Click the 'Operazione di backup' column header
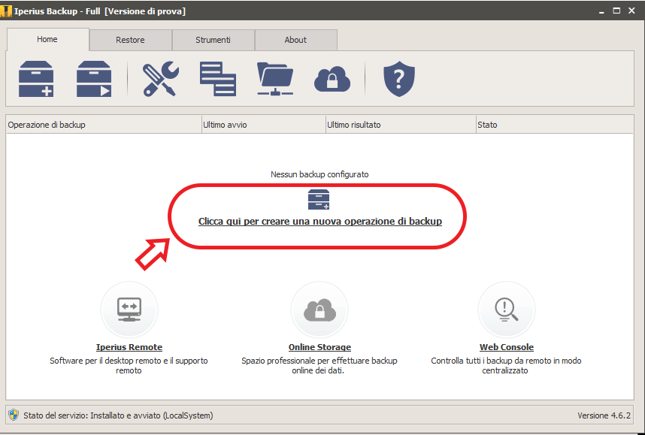This screenshot has width=645, height=435. click(x=104, y=125)
